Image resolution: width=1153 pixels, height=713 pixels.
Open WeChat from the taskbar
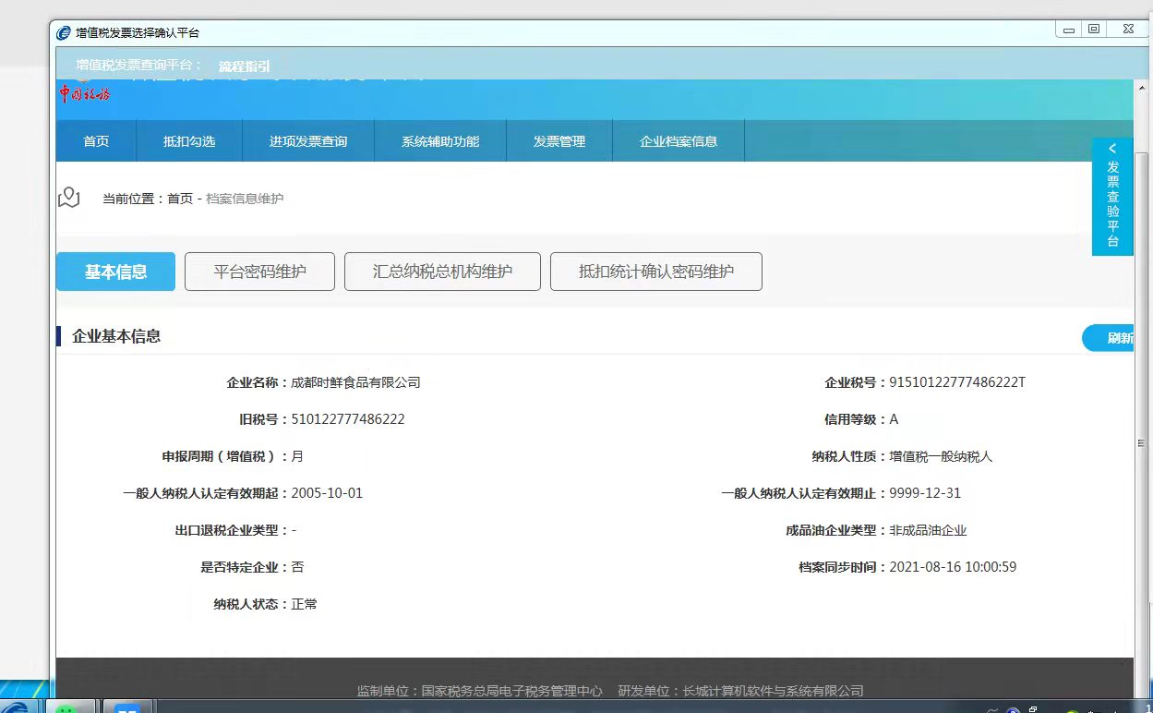point(66,708)
